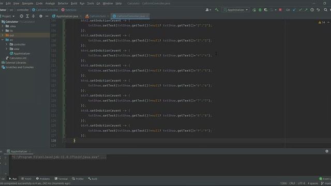Viewport: 331px width, 186px height.
Task: Open the View menu
Action: [16, 4]
